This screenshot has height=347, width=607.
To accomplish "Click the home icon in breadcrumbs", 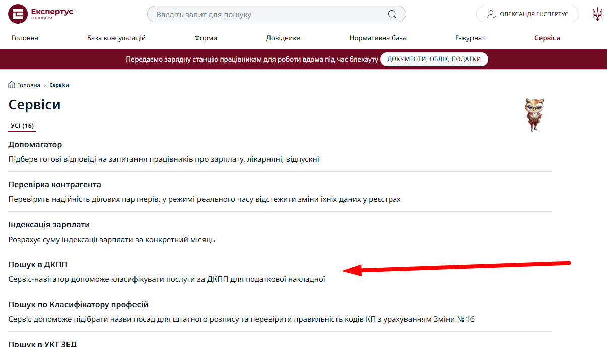I will [x=12, y=85].
